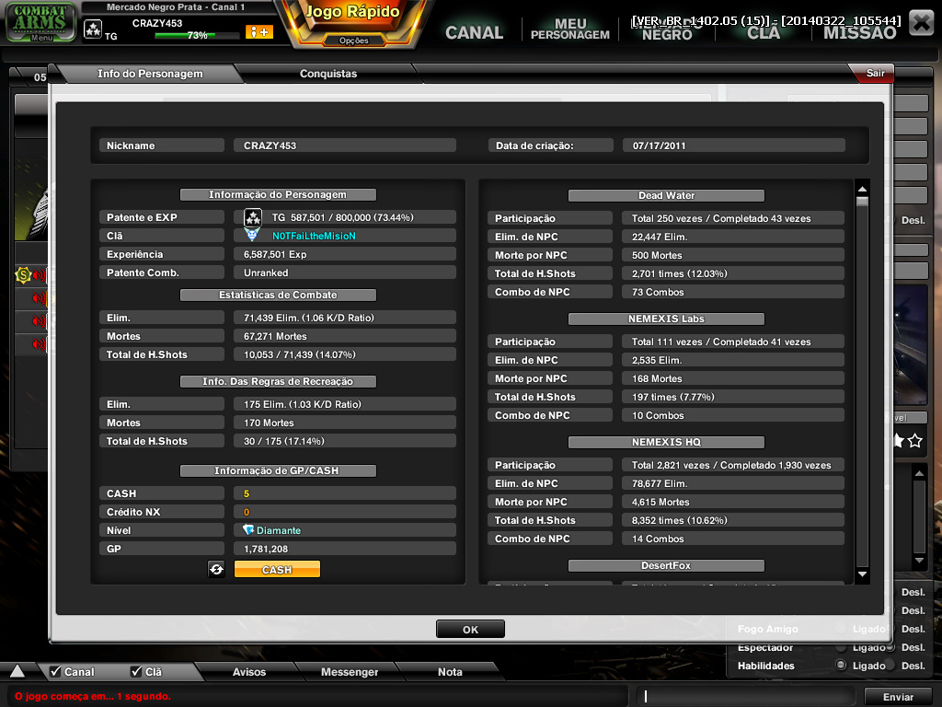The width and height of the screenshot is (942, 707).
Task: Select Ligado for Habilidades
Action: [841, 665]
